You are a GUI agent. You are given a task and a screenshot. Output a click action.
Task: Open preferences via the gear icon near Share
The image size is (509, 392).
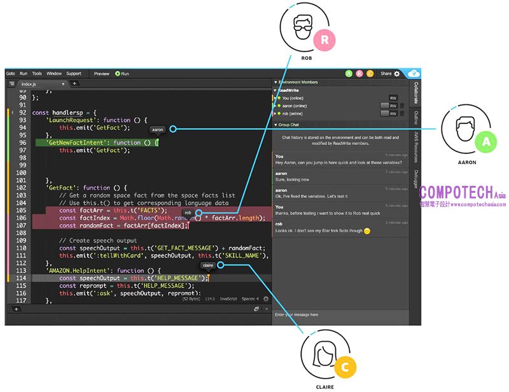(x=397, y=74)
